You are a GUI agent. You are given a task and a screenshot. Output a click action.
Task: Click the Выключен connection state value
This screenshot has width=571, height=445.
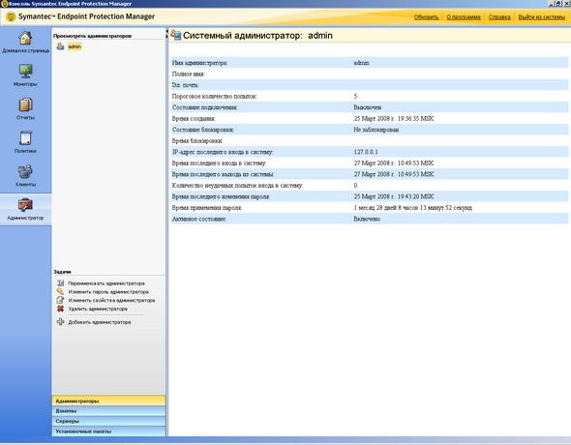coord(368,107)
